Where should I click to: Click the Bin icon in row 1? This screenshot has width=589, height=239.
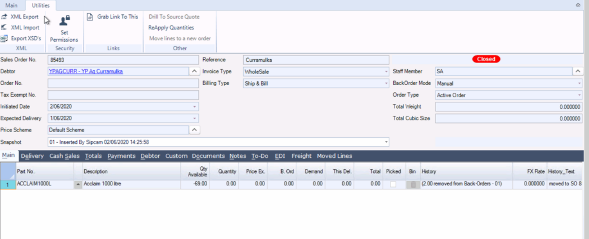click(x=413, y=184)
